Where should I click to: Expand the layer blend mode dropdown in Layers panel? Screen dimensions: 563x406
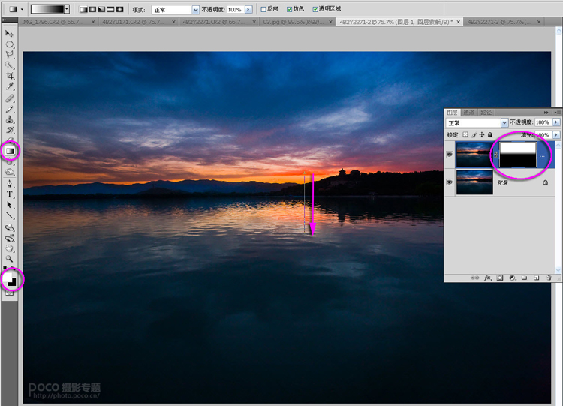[504, 122]
